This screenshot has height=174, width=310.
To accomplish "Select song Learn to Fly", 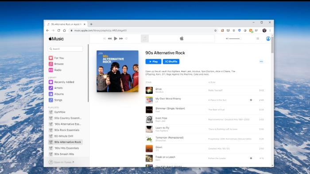I will click(163, 128).
